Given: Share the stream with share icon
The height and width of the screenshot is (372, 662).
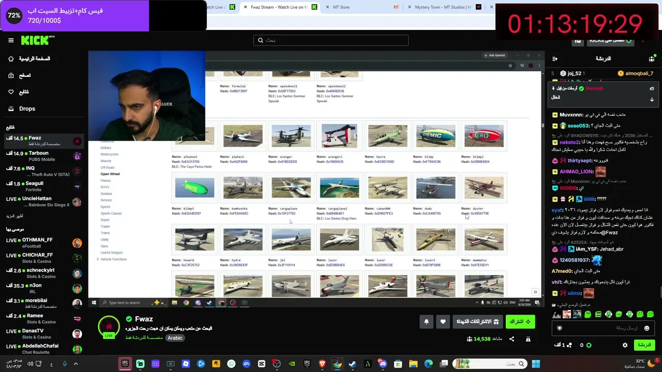Looking at the screenshot, I should (x=511, y=339).
